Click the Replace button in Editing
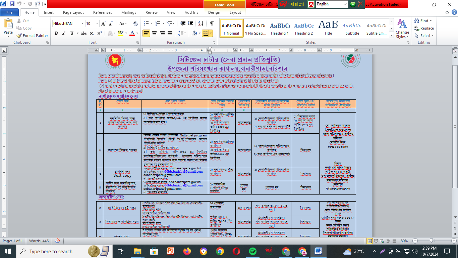The image size is (458, 258). [x=424, y=28]
